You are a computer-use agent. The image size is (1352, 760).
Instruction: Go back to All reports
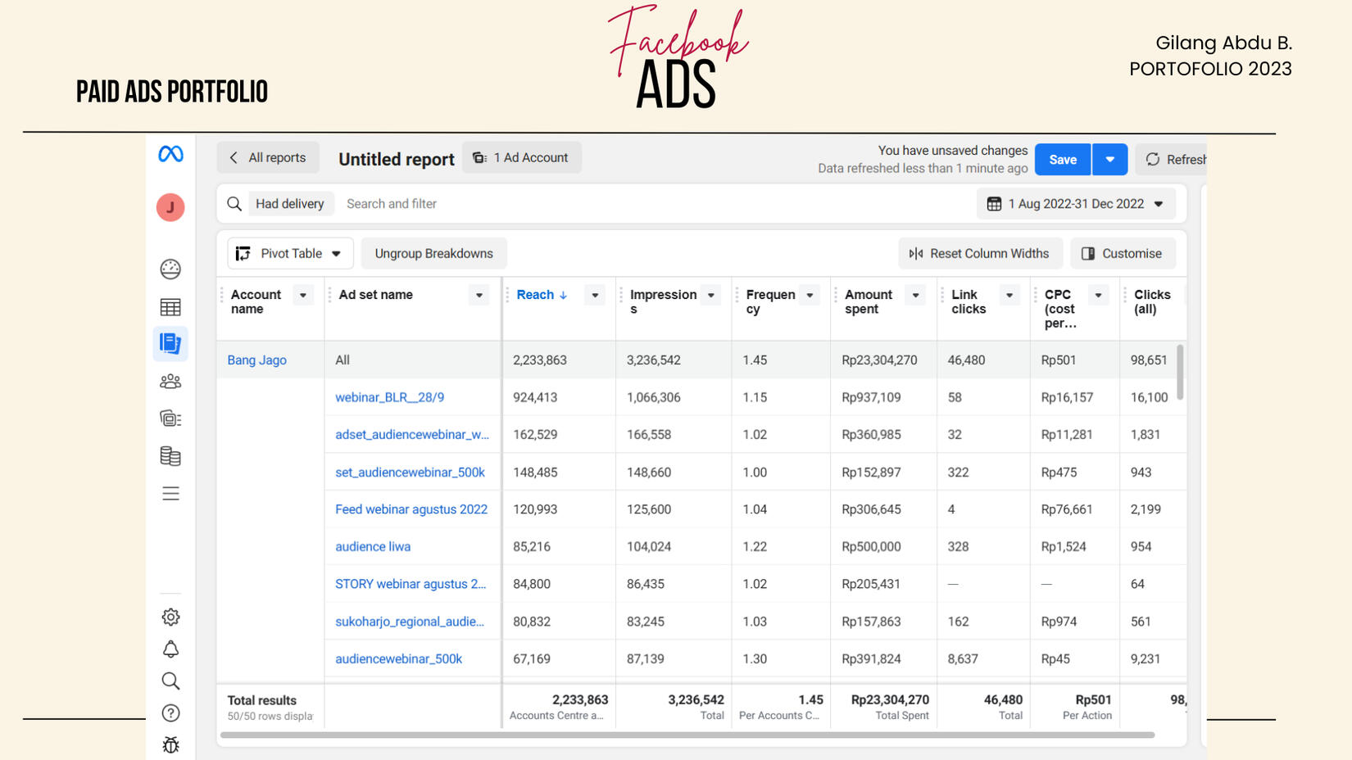(x=267, y=158)
